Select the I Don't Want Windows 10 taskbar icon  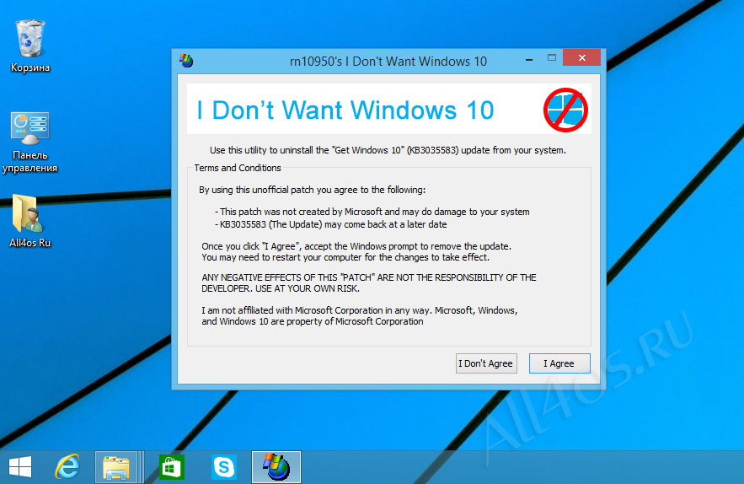pos(276,467)
